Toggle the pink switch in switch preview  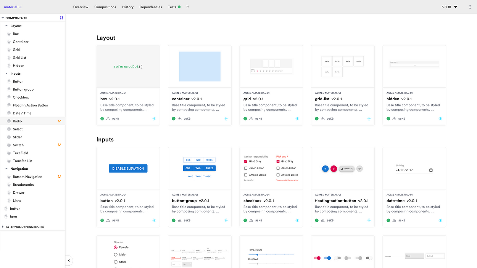317,258
